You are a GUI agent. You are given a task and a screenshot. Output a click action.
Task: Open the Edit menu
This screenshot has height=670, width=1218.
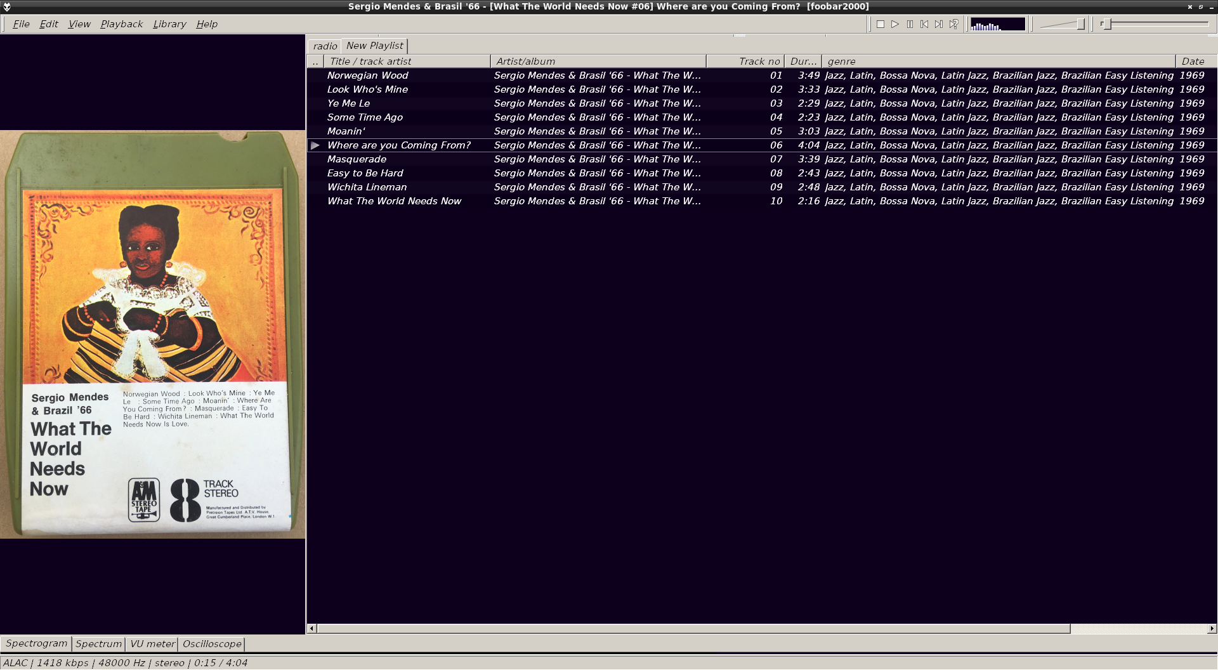pos(49,24)
